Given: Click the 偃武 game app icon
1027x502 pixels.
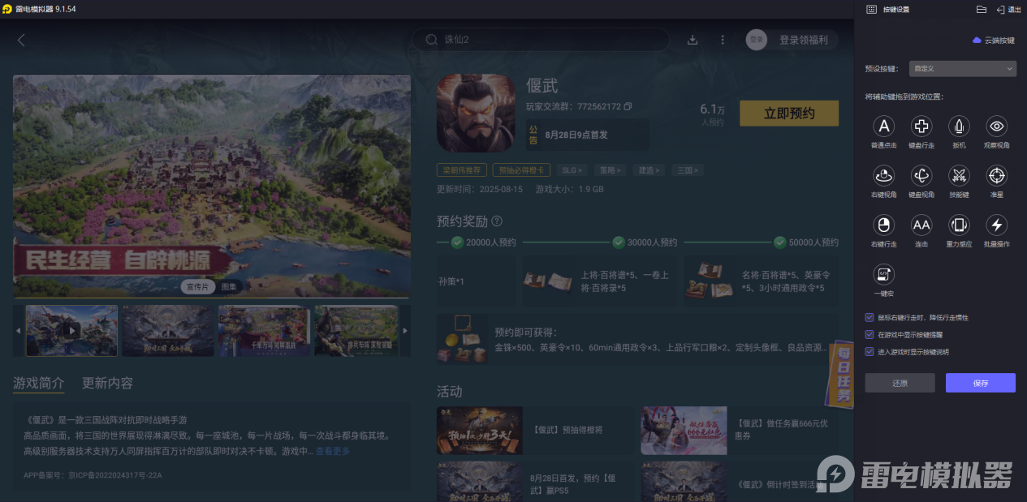Looking at the screenshot, I should pyautogui.click(x=476, y=113).
